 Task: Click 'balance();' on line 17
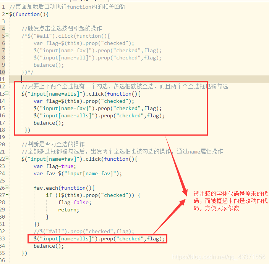click(49, 123)
